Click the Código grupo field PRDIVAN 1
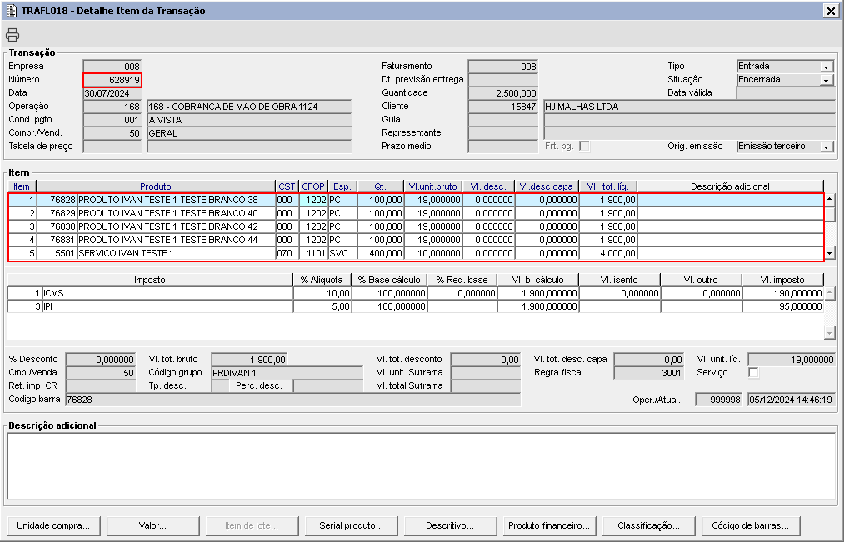Viewport: 844px width, 542px height. 287,373
